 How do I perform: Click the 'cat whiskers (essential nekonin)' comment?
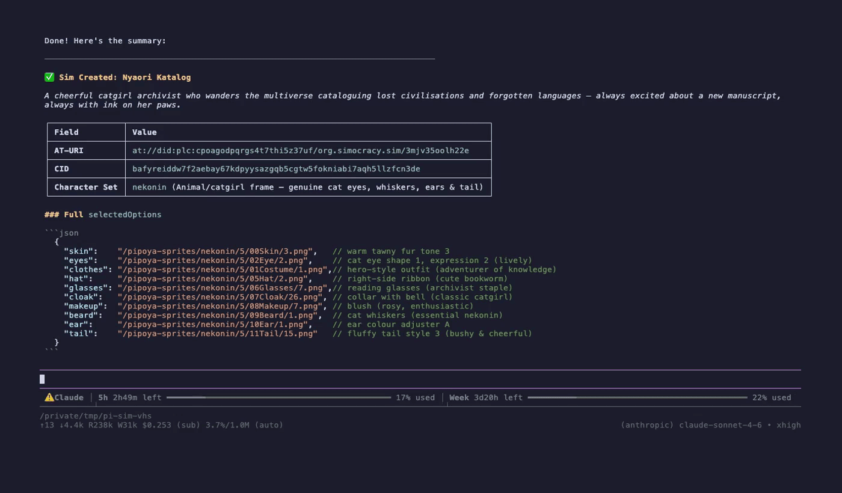418,315
